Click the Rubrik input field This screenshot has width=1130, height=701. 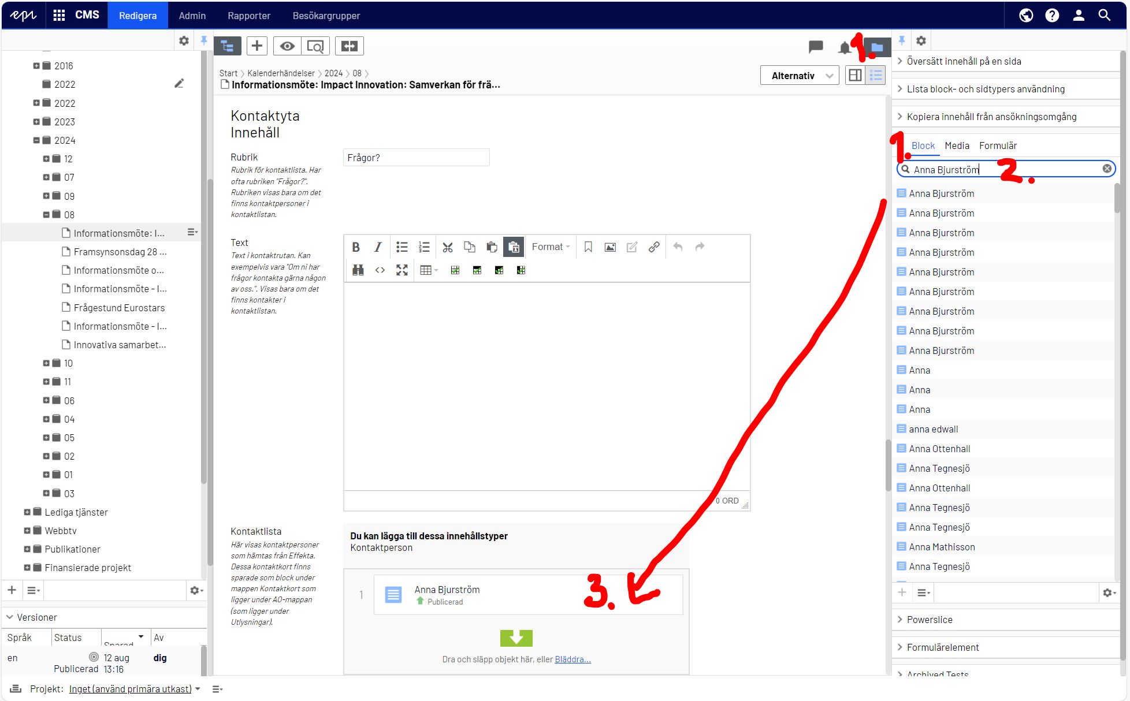pyautogui.click(x=416, y=158)
